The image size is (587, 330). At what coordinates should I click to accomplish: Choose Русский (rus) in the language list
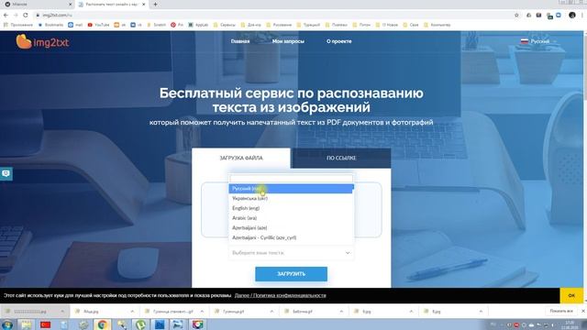(291, 189)
